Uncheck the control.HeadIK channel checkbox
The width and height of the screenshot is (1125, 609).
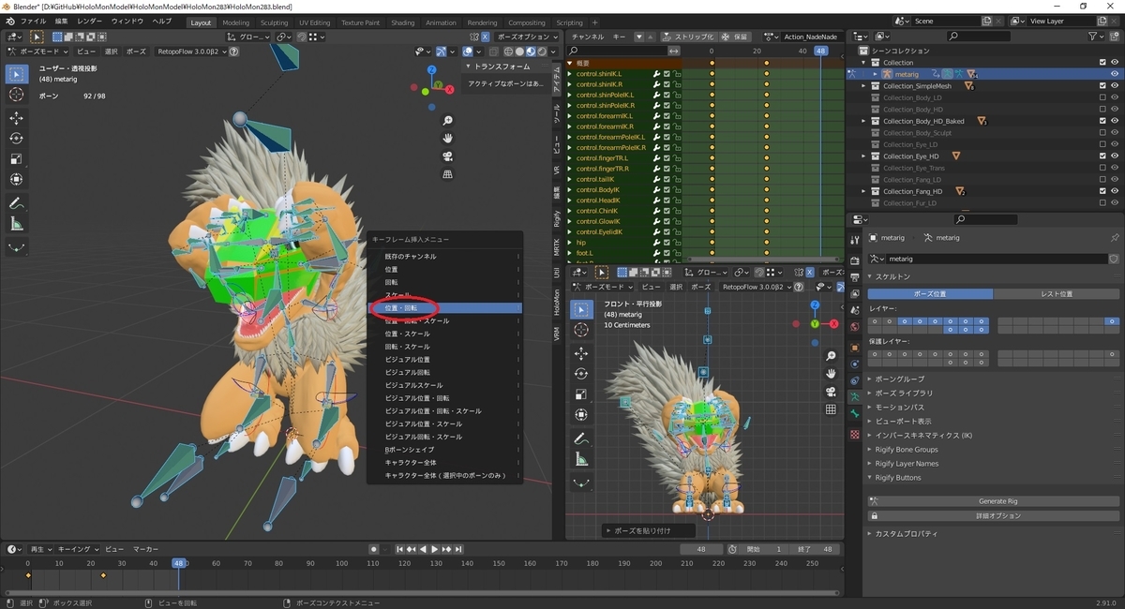[x=667, y=200]
